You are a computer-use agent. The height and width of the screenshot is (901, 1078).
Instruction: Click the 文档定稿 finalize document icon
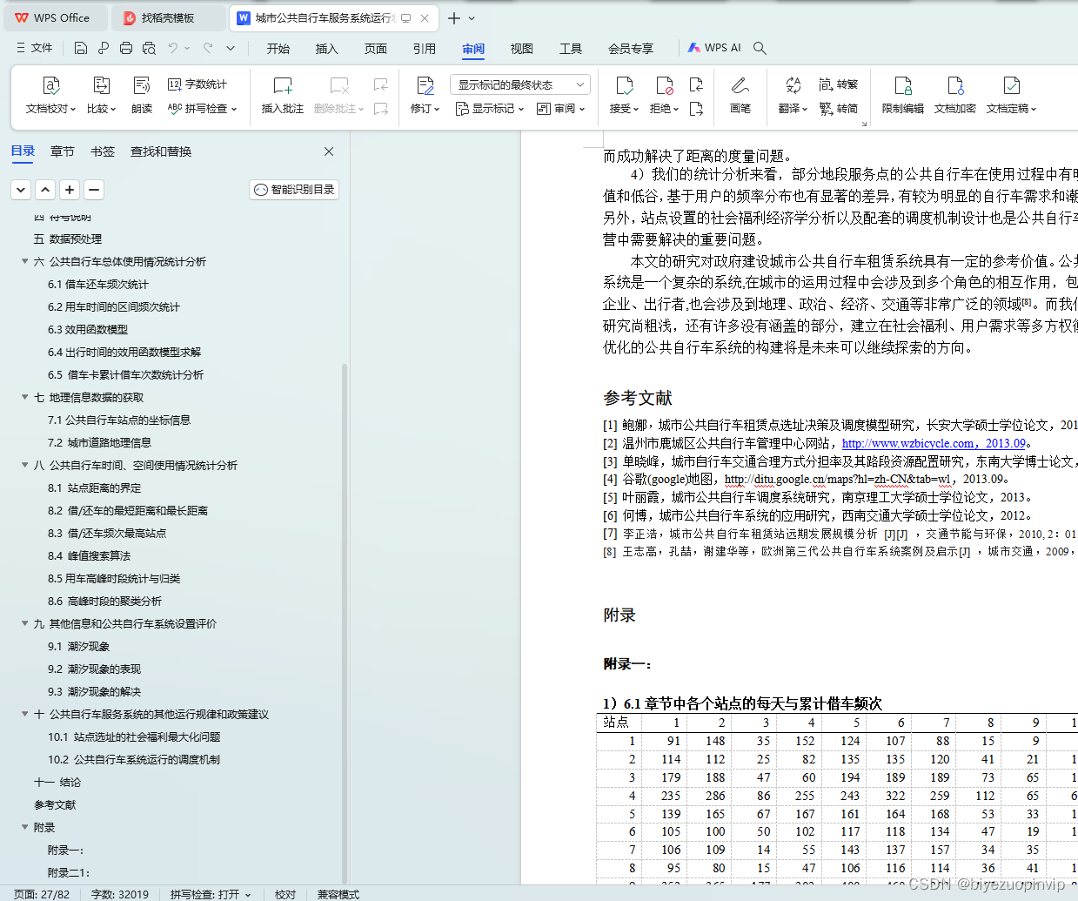[x=1011, y=85]
